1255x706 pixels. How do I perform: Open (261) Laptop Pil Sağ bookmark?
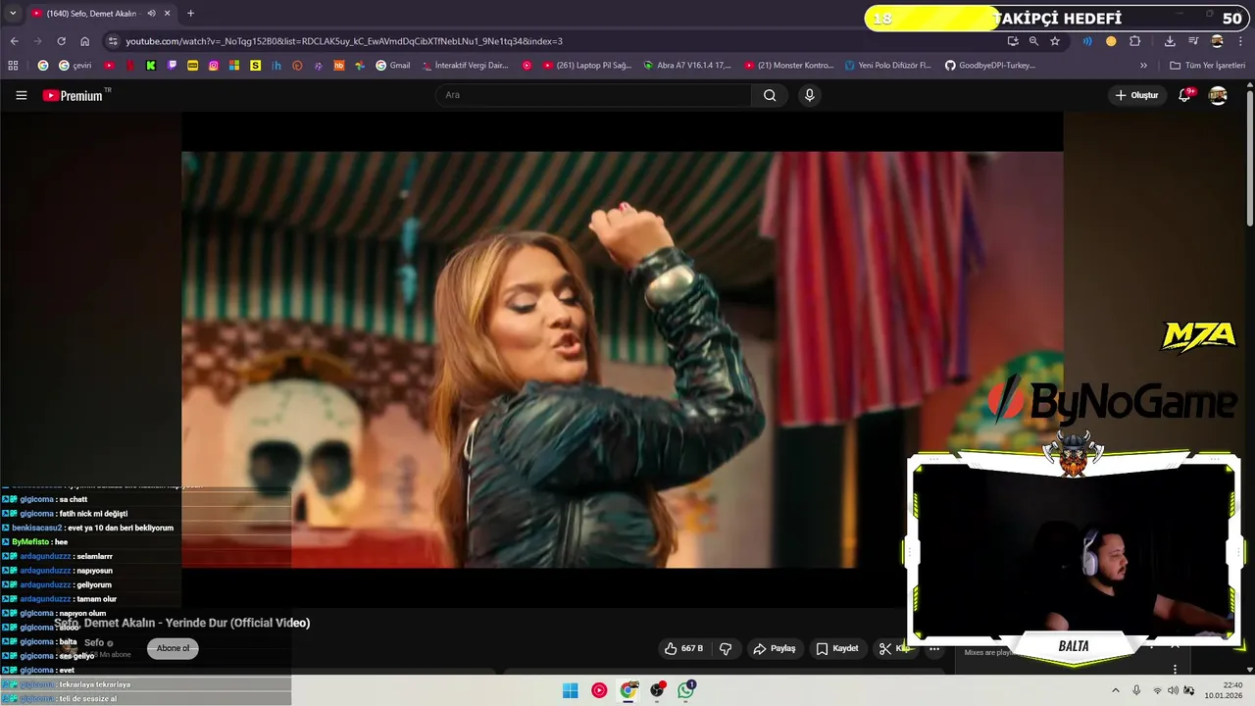coord(586,66)
